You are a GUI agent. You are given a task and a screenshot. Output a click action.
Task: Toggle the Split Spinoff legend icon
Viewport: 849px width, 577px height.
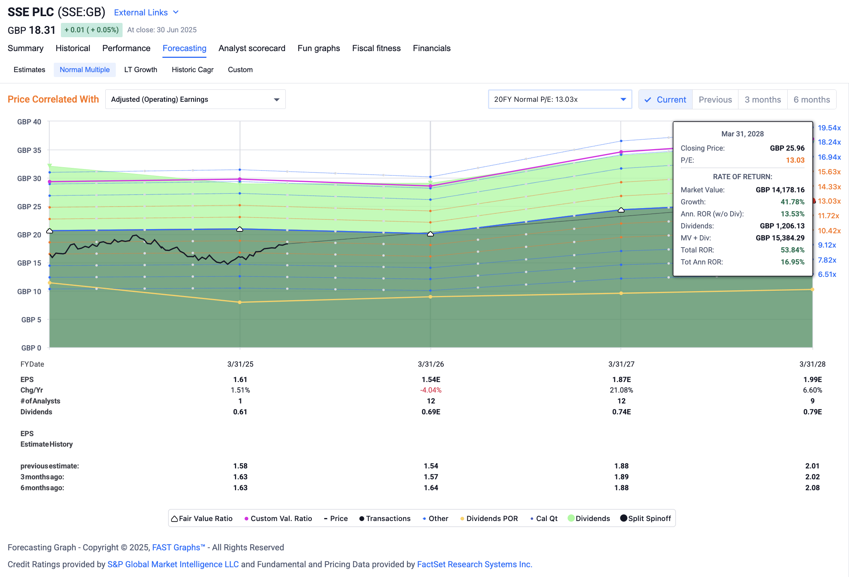(623, 518)
